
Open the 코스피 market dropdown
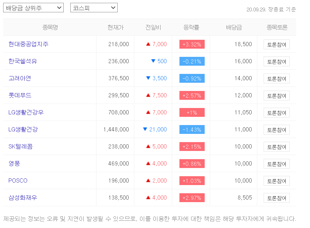[x=94, y=8]
